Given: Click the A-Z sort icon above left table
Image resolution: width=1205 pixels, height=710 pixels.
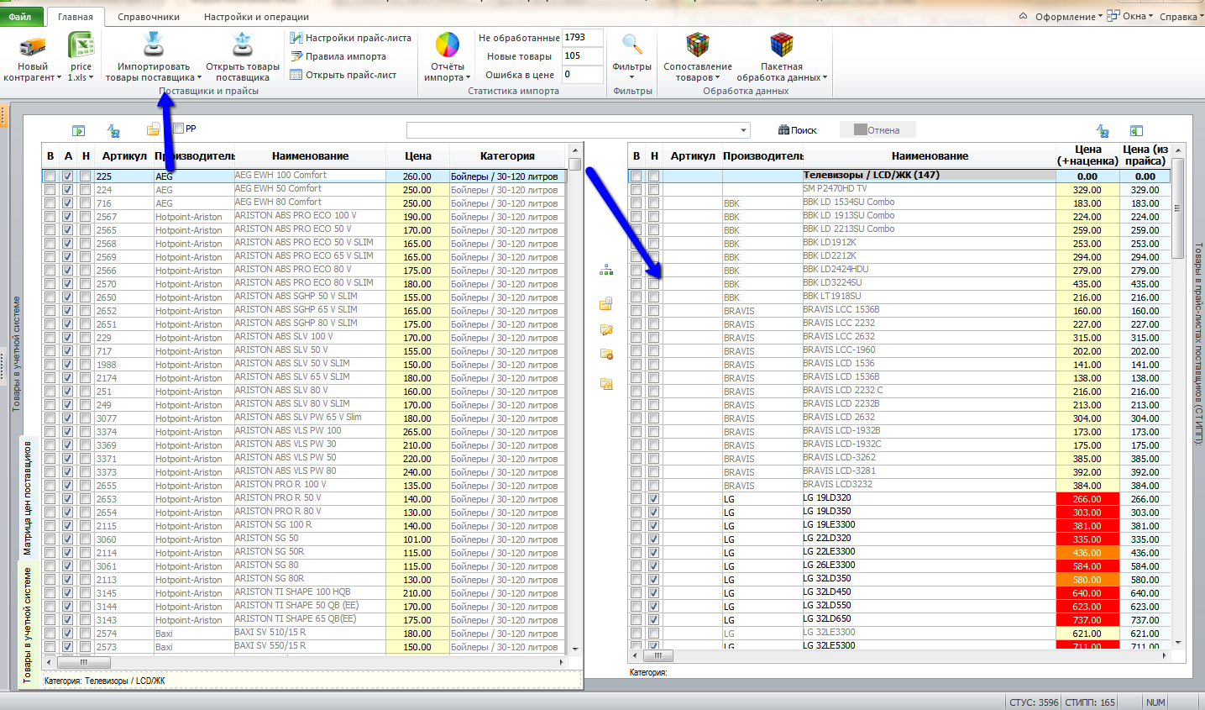Looking at the screenshot, I should pyautogui.click(x=113, y=130).
